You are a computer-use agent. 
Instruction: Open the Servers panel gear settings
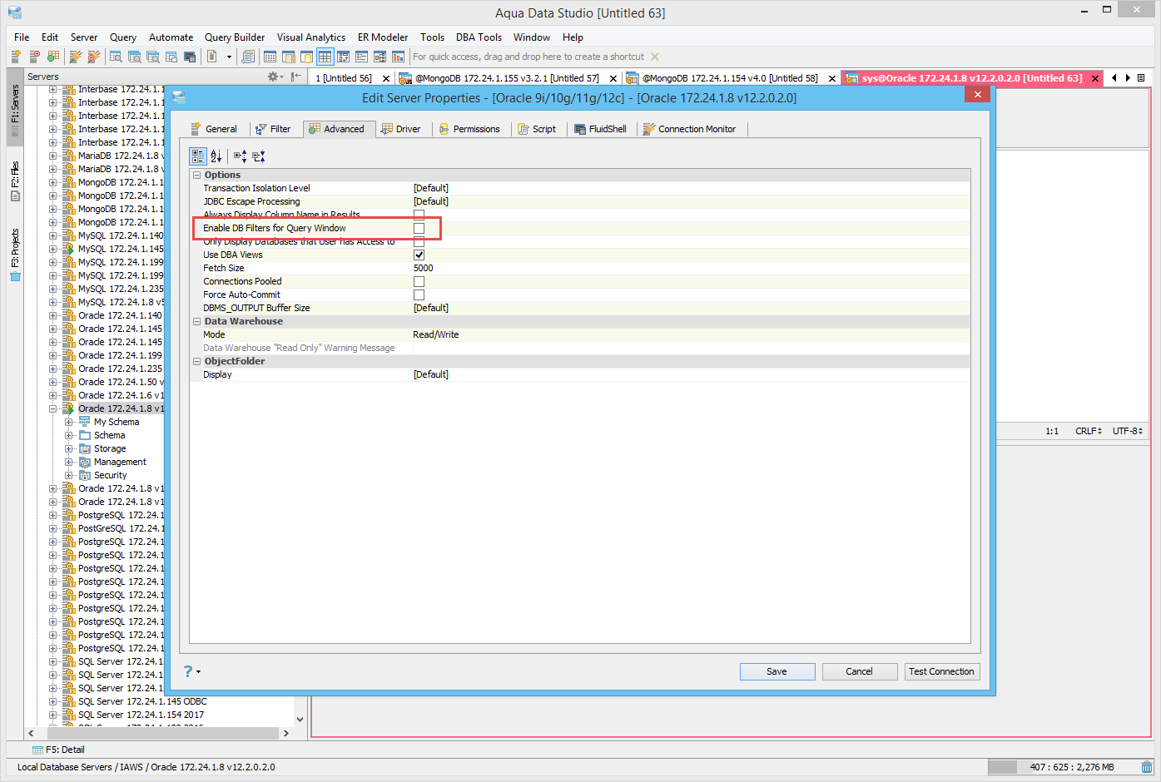pyautogui.click(x=272, y=77)
